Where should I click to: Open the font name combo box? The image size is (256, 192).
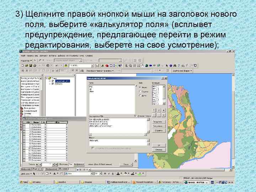pyautogui.click(x=92, y=174)
